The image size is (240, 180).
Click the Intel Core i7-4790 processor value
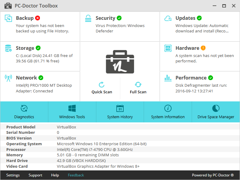pos(95,149)
